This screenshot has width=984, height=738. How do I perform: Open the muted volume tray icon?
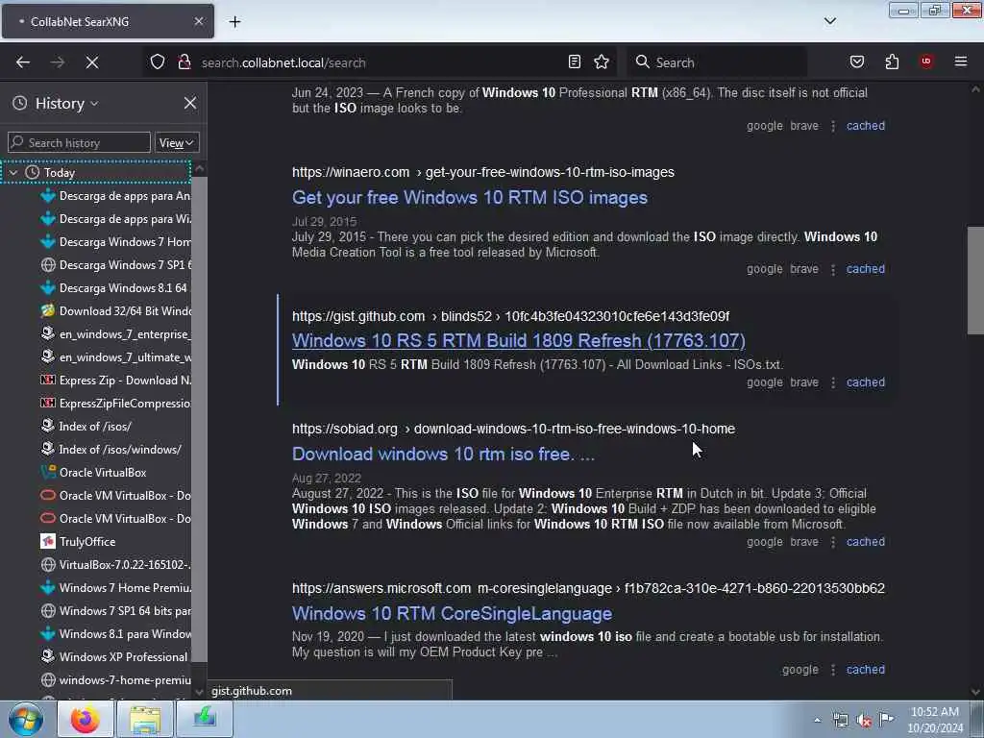coord(864,720)
